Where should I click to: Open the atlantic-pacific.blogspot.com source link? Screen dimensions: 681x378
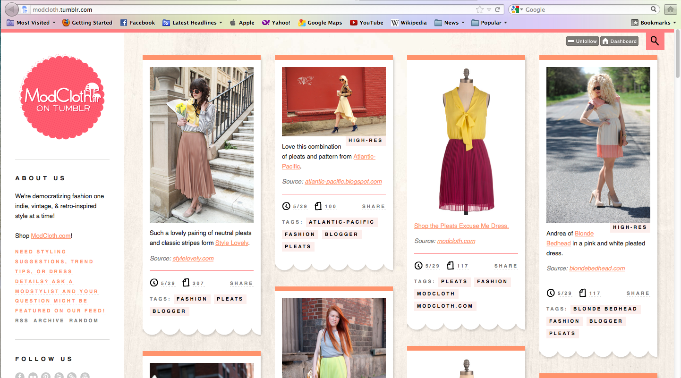343,182
